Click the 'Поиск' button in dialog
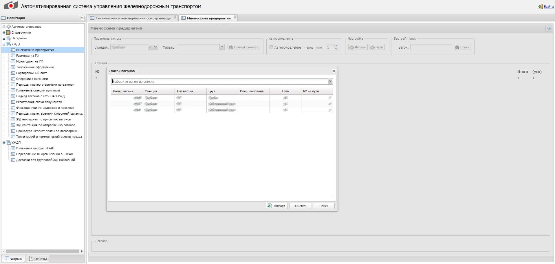Screen dimensions: 555x264 [324, 206]
